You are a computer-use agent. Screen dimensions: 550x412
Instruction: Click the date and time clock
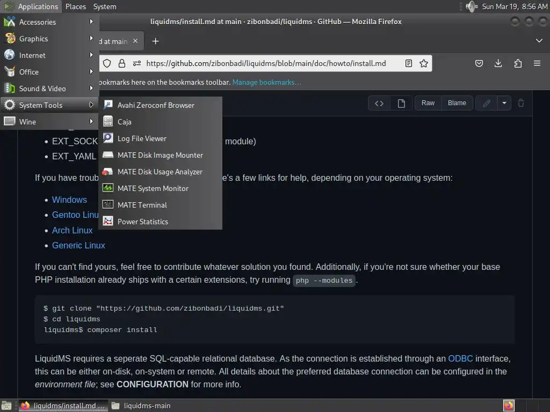(x=515, y=6)
